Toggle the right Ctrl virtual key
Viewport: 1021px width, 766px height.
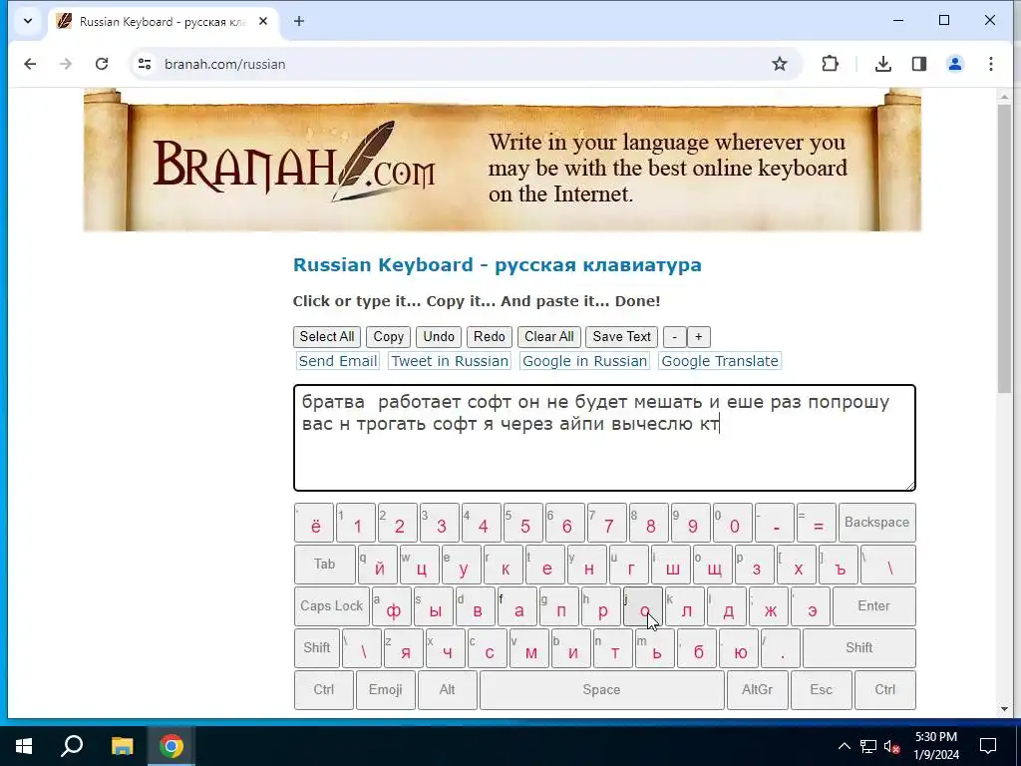[x=885, y=689]
